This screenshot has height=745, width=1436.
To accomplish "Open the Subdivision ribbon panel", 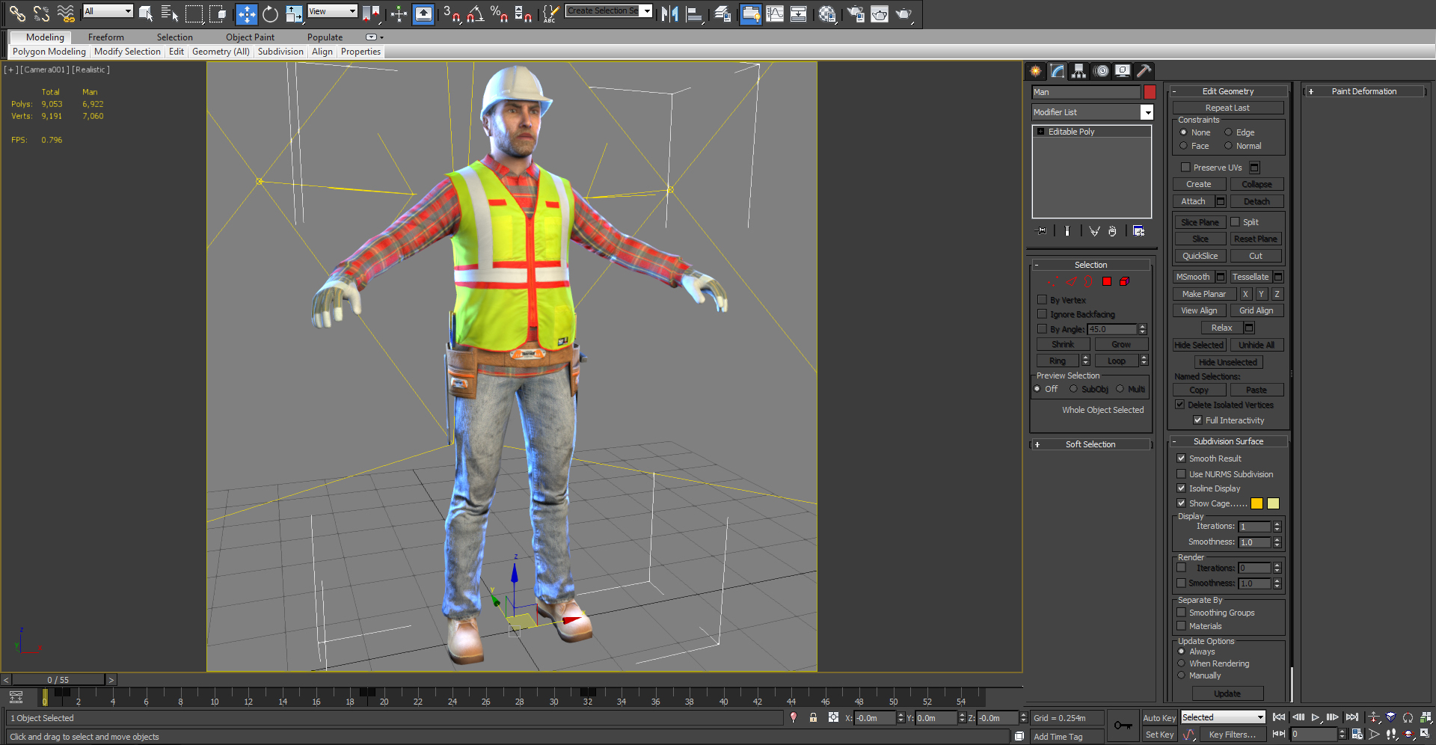I will click(280, 52).
